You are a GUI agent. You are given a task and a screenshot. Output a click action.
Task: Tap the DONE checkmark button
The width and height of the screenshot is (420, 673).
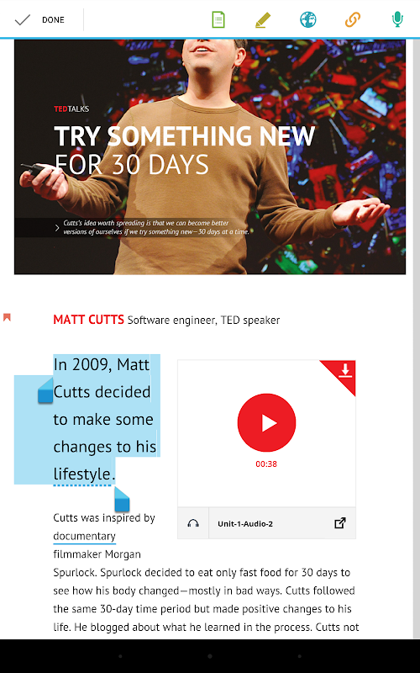(39, 19)
